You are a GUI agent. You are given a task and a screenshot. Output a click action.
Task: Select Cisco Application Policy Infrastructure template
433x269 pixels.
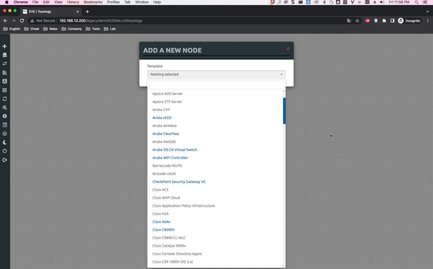pos(184,206)
